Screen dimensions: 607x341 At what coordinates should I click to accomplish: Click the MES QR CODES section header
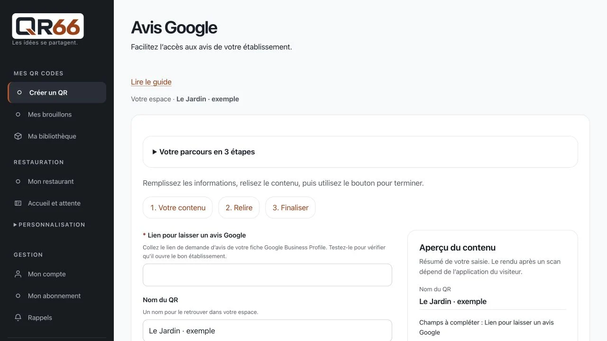click(x=38, y=73)
